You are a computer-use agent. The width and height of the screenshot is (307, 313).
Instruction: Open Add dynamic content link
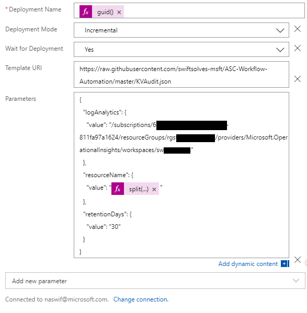[248, 264]
